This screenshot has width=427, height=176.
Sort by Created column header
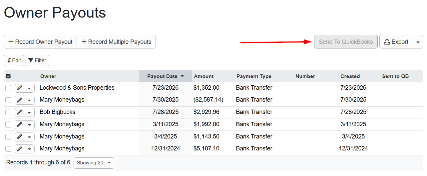coord(350,76)
